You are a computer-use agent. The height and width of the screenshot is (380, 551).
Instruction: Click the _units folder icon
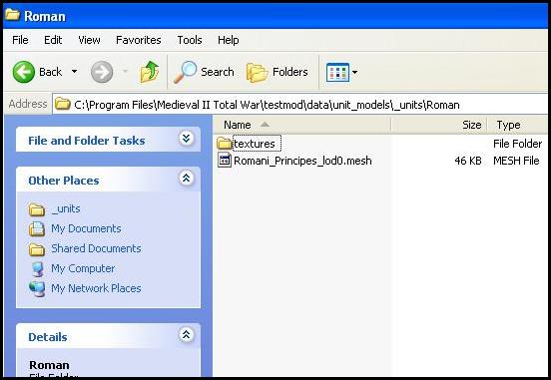pos(37,209)
